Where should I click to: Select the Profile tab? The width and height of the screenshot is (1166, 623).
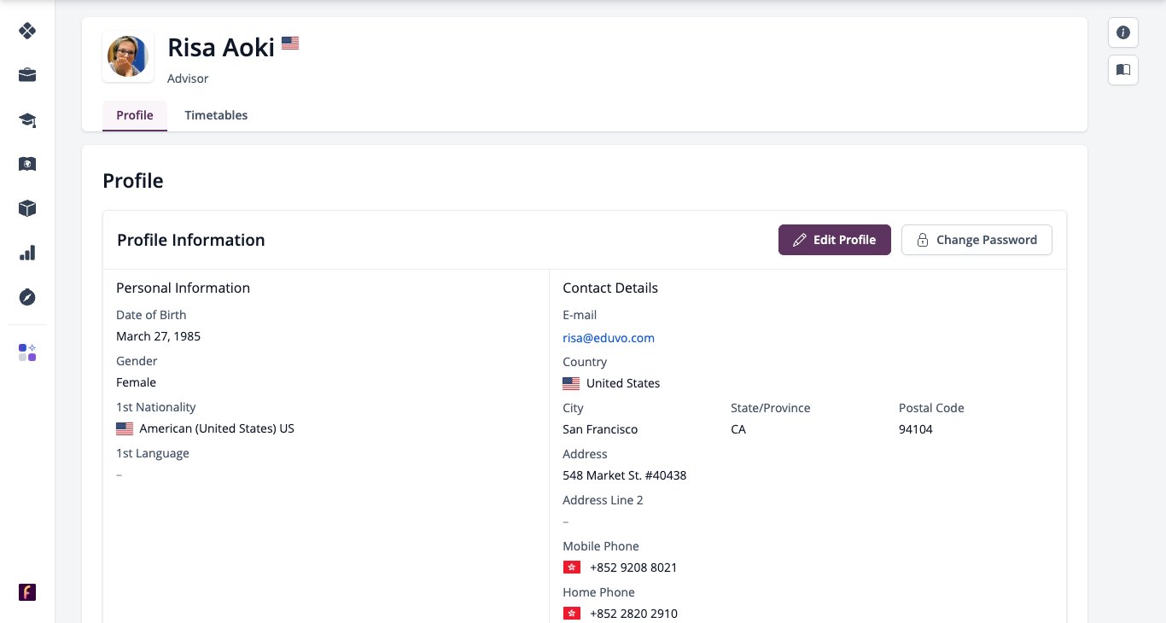135,115
